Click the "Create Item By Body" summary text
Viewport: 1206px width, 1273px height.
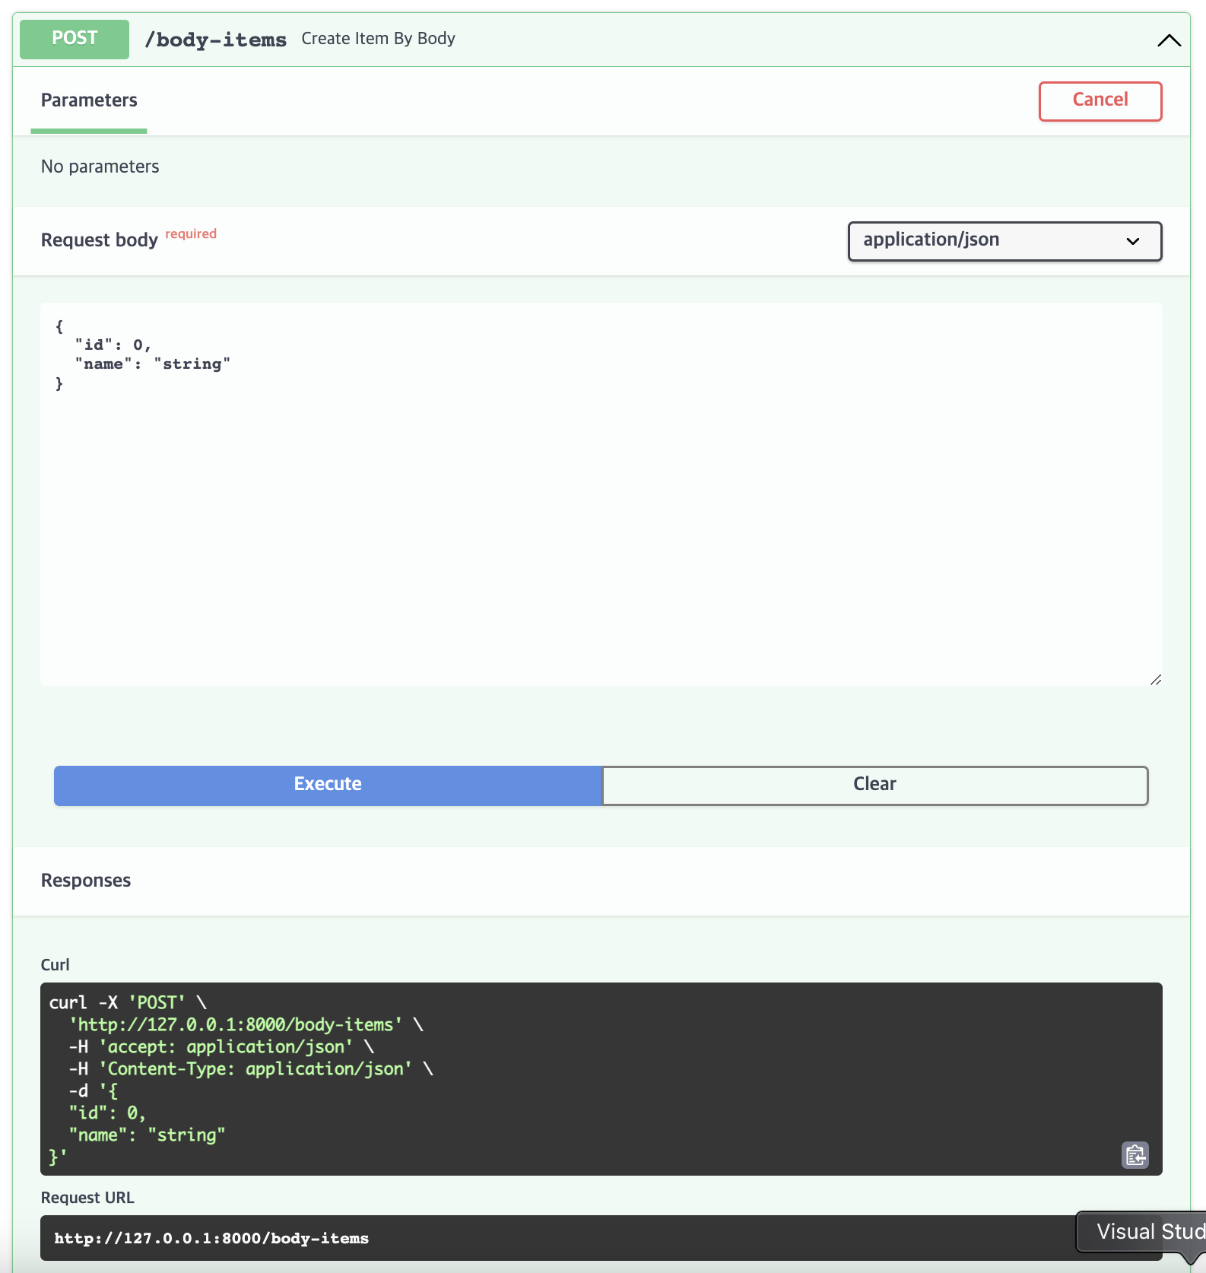(378, 39)
